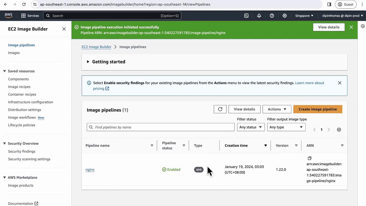Viewport: 366px width, 206px height.
Task: Open the help question mark icon
Action: coord(272,16)
